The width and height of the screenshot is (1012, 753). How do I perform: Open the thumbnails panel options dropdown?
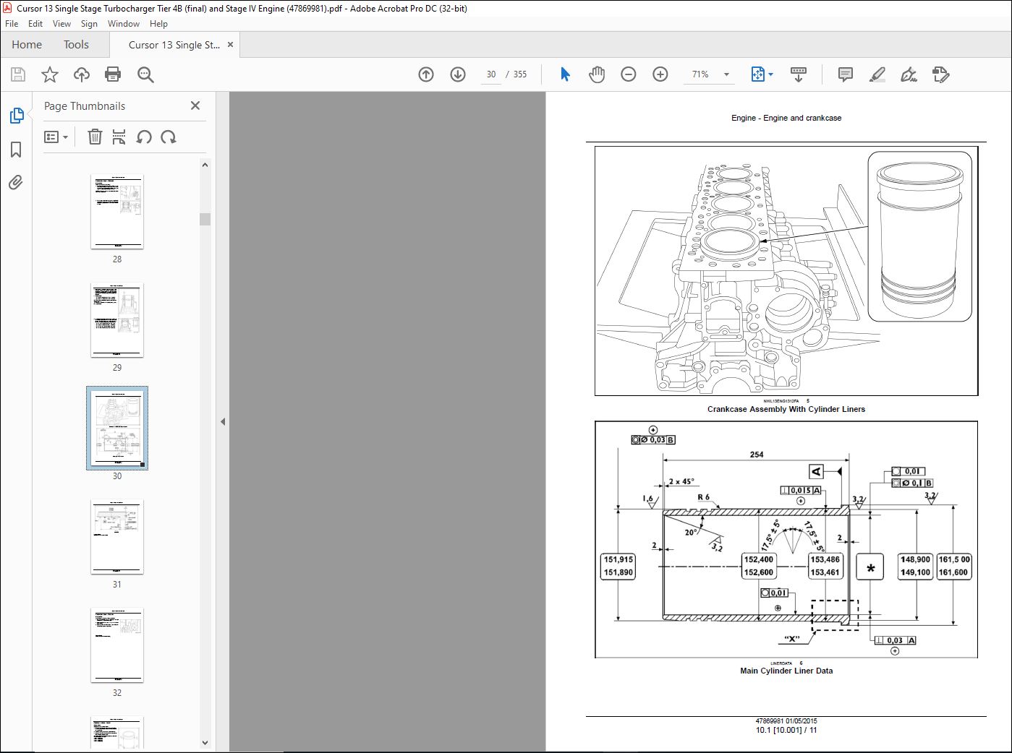click(x=56, y=137)
